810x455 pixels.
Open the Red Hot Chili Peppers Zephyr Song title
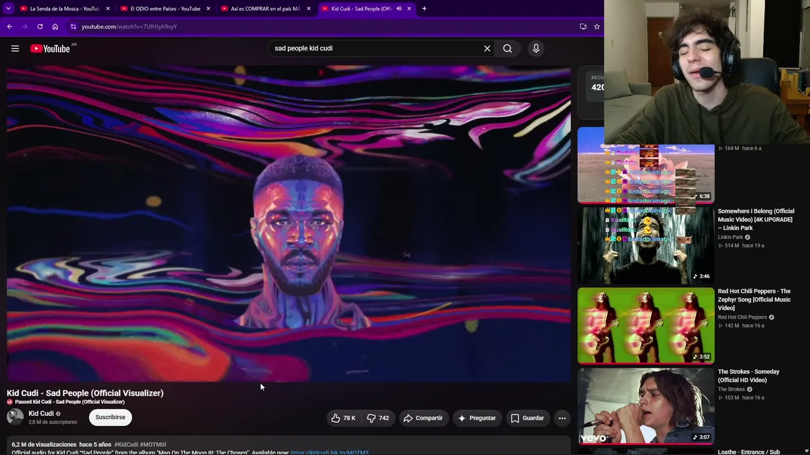tap(754, 300)
